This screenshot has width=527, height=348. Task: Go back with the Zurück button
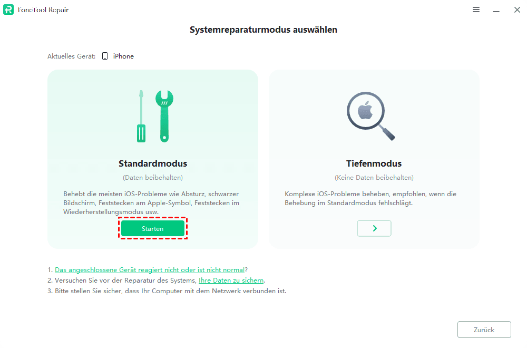[x=484, y=330]
